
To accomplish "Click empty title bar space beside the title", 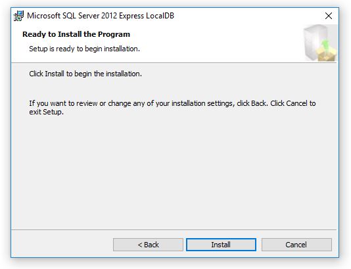I will pyautogui.click(x=246, y=16).
